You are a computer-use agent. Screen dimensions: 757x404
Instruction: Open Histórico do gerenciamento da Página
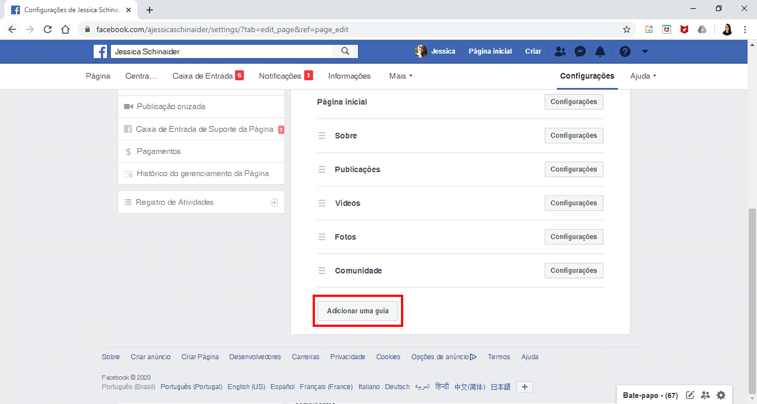click(201, 174)
